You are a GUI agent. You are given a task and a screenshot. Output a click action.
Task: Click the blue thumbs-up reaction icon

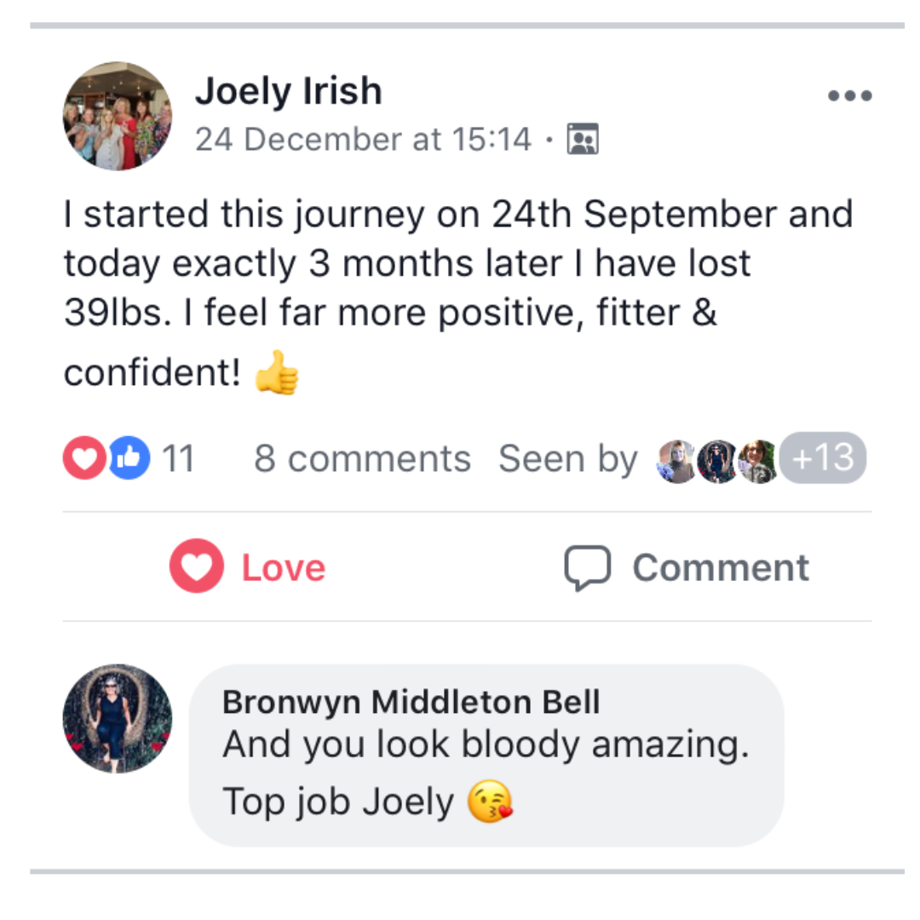click(x=129, y=458)
